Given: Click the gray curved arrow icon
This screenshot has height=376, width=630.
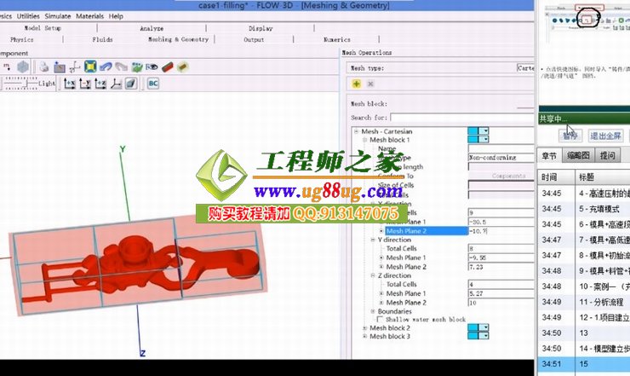Looking at the screenshot, I should (121, 67).
